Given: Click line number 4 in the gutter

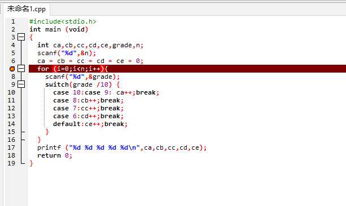Looking at the screenshot, I should coord(13,45).
